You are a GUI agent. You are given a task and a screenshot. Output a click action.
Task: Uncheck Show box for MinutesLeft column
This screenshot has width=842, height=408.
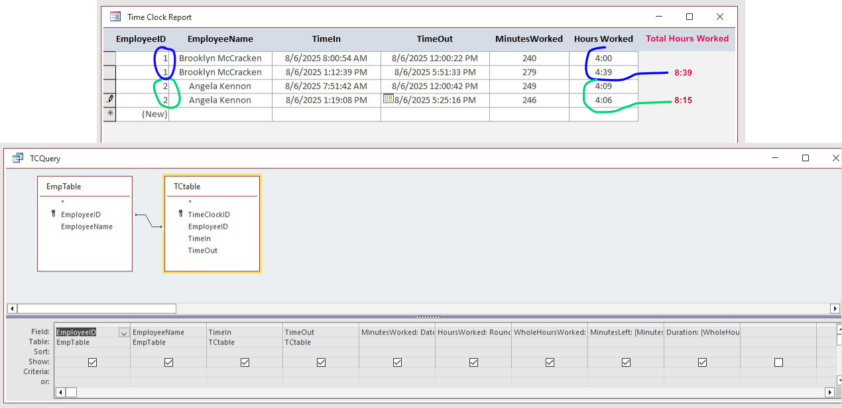pos(626,362)
